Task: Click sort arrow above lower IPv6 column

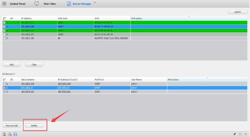Action: click(x=207, y=78)
